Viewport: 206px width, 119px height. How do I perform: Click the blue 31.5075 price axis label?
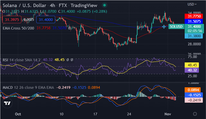pos(194,21)
